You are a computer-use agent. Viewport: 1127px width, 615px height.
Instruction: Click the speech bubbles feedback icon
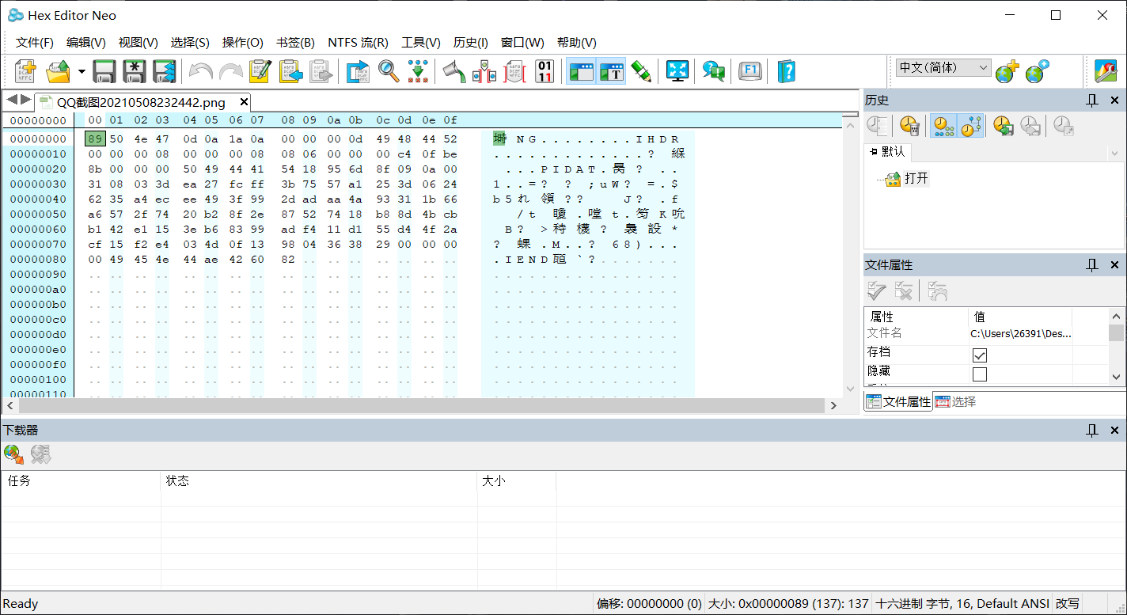(x=714, y=71)
